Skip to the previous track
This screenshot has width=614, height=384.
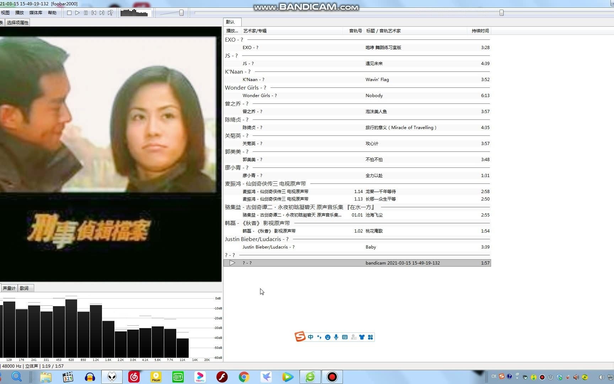tap(94, 13)
